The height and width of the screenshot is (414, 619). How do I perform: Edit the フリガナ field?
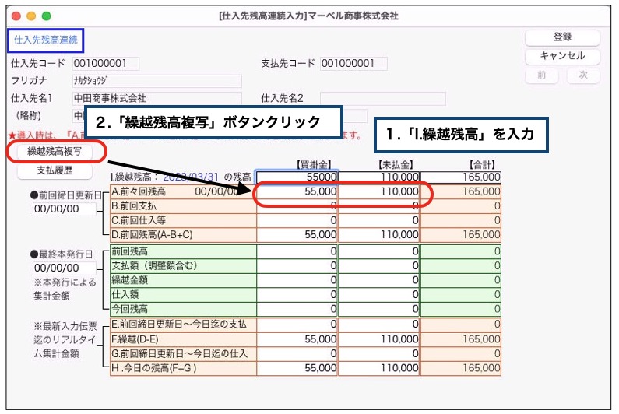[x=156, y=81]
